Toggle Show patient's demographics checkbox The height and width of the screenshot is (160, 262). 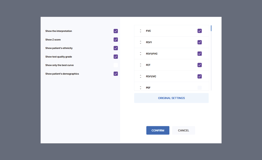point(116,74)
